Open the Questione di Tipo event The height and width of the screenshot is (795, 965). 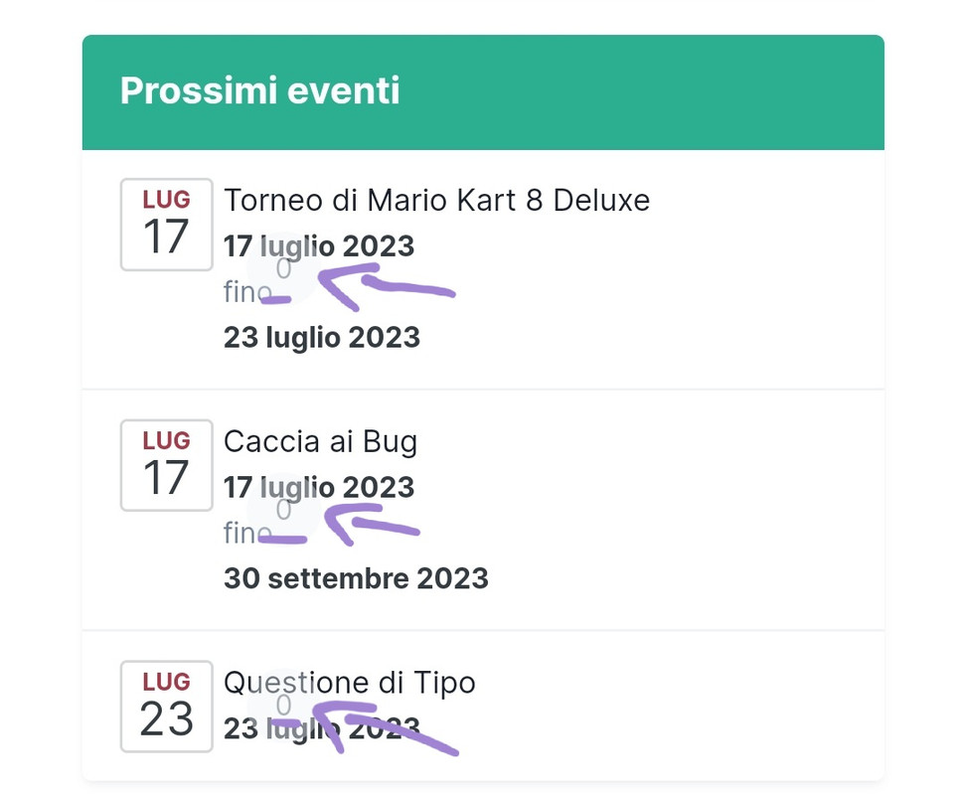[x=349, y=683]
